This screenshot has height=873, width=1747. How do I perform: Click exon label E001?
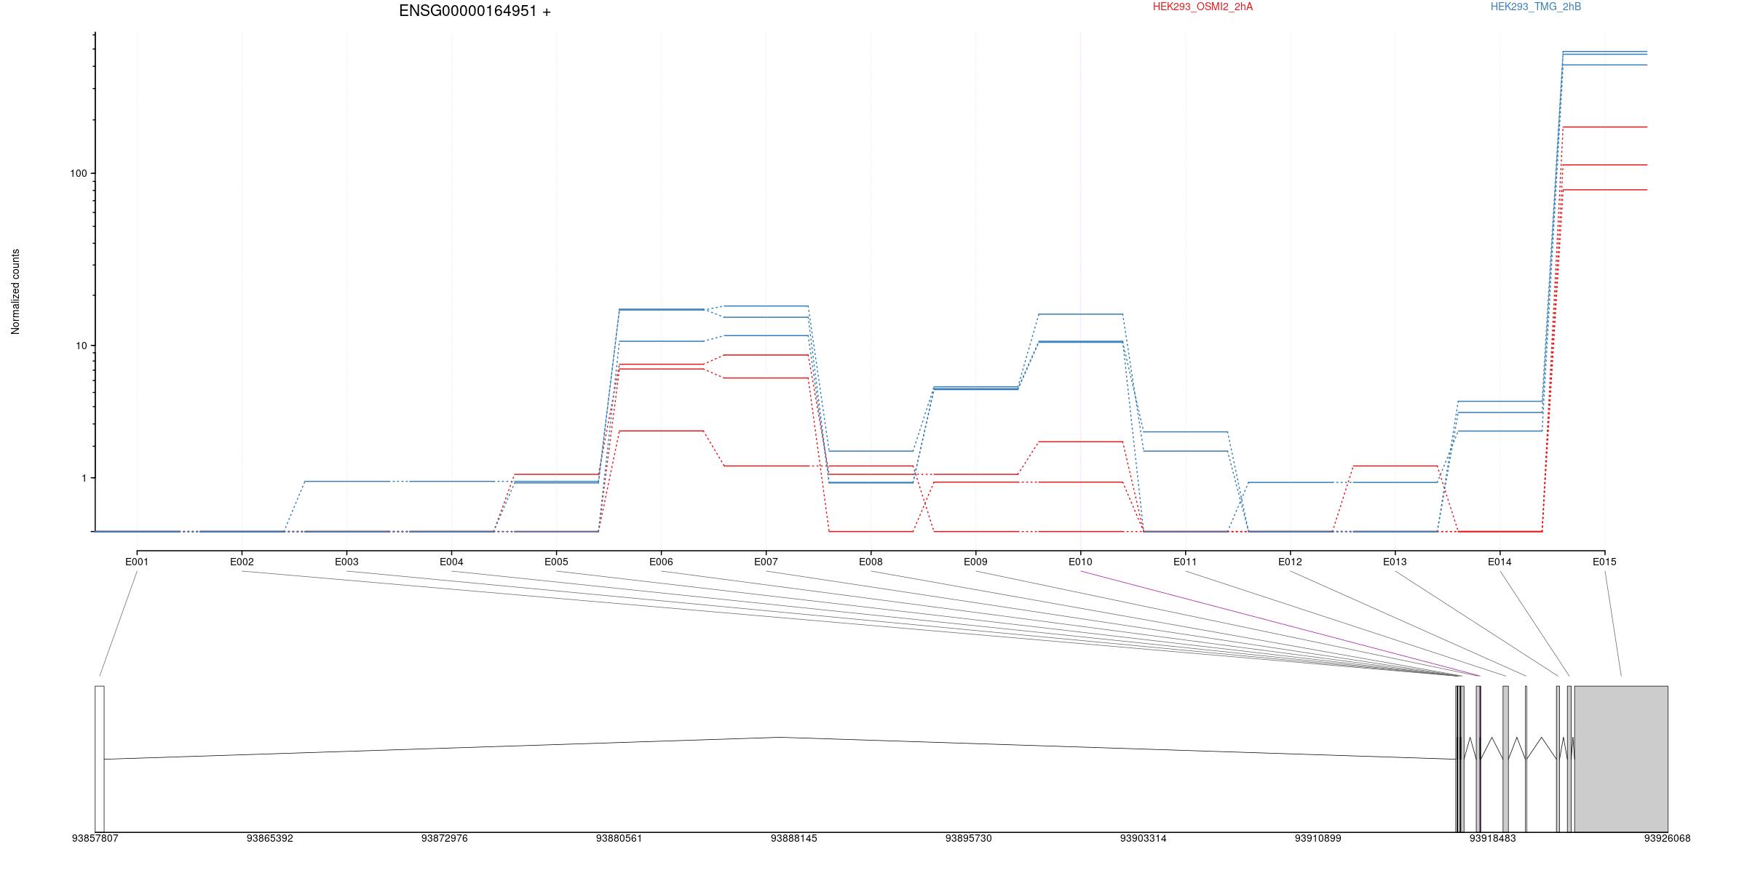tap(137, 562)
